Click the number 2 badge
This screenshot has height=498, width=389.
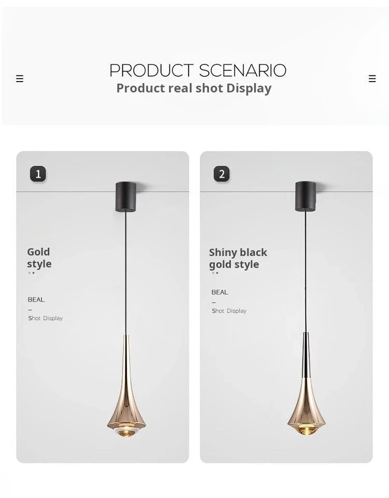pos(221,174)
